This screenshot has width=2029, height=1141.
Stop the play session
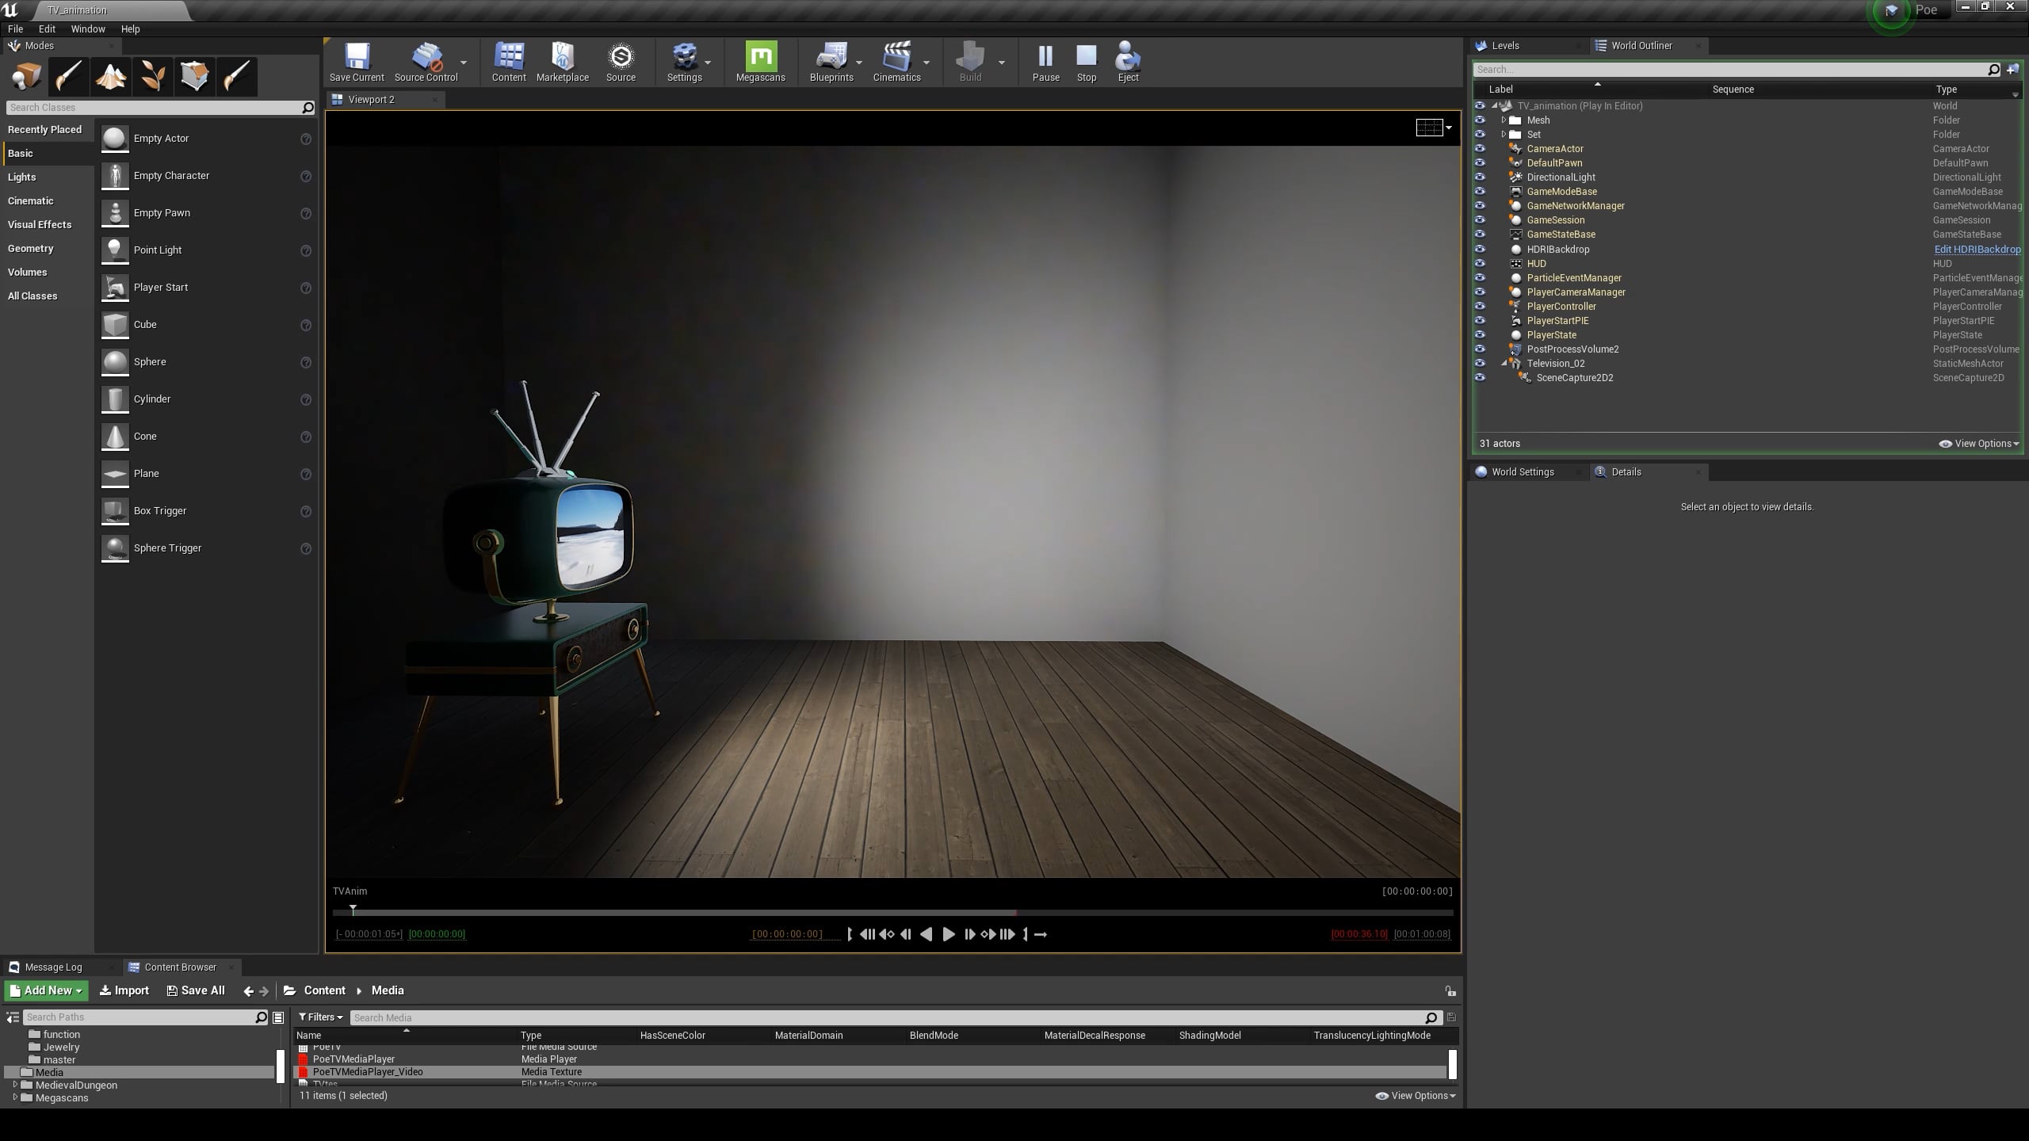(x=1087, y=63)
